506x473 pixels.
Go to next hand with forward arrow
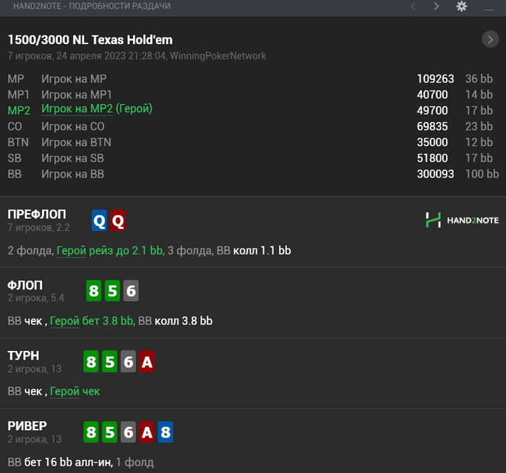(x=436, y=6)
